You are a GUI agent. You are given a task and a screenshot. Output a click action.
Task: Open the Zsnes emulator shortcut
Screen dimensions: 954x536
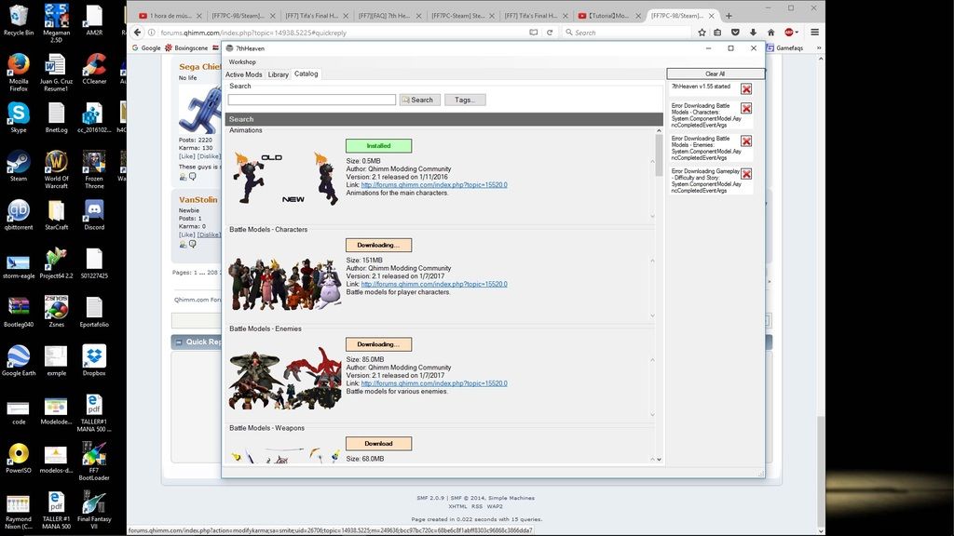point(56,312)
